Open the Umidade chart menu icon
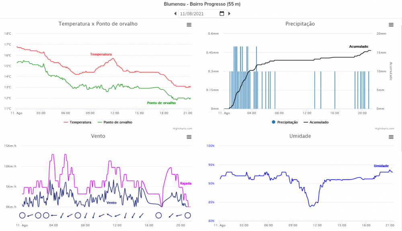This screenshot has width=402, height=231. pyautogui.click(x=391, y=137)
